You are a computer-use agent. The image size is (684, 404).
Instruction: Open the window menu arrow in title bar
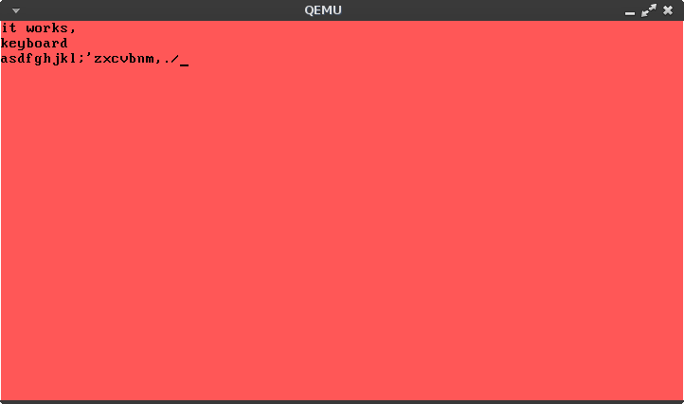pyautogui.click(x=16, y=10)
